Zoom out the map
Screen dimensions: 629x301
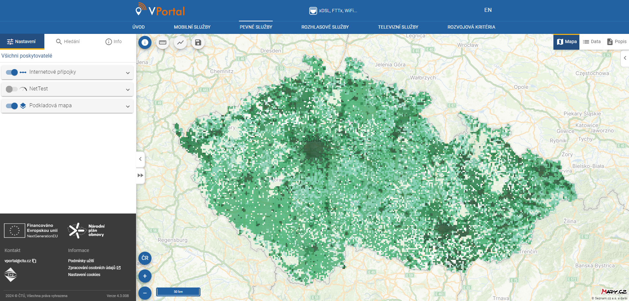pyautogui.click(x=145, y=293)
